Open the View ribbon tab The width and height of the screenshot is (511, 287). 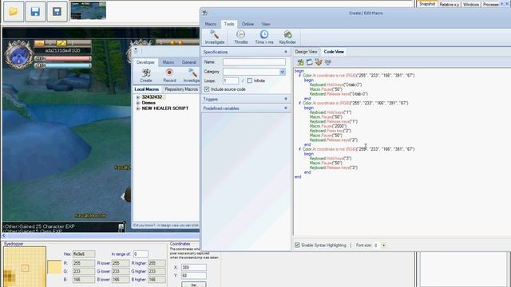pos(266,24)
